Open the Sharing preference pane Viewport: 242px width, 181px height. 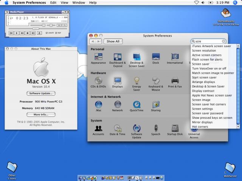click(x=155, y=106)
